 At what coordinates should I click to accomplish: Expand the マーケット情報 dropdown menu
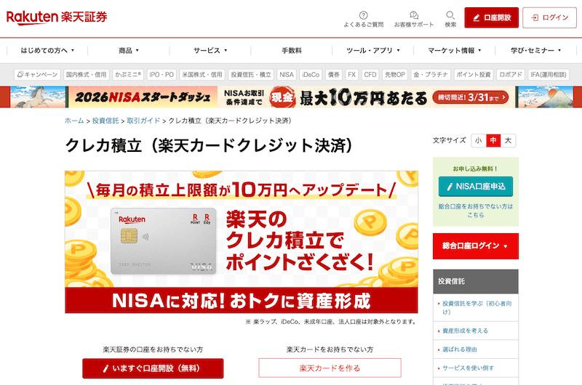(455, 51)
